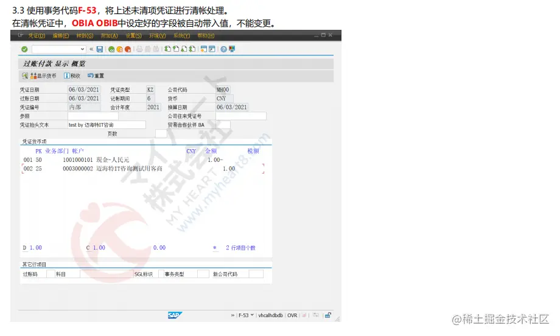This screenshot has height=336, width=560.
Task: Click the 贸易合作伙伴 BA input field
Action: click(223, 125)
